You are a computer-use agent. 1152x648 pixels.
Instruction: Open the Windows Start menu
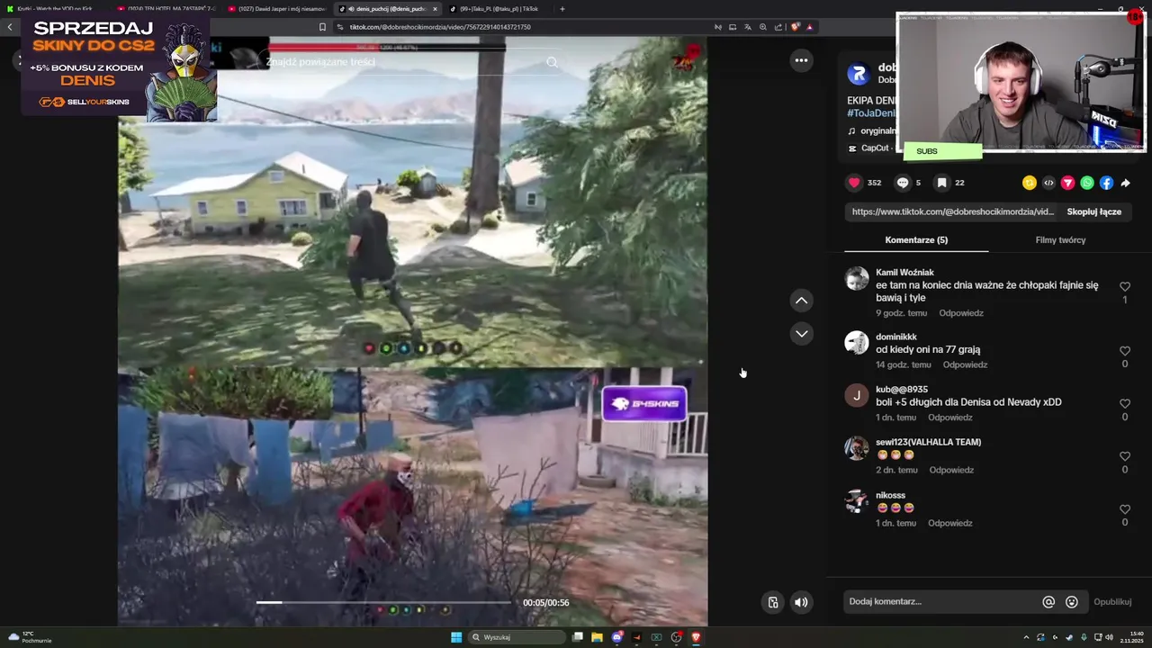[x=456, y=637]
